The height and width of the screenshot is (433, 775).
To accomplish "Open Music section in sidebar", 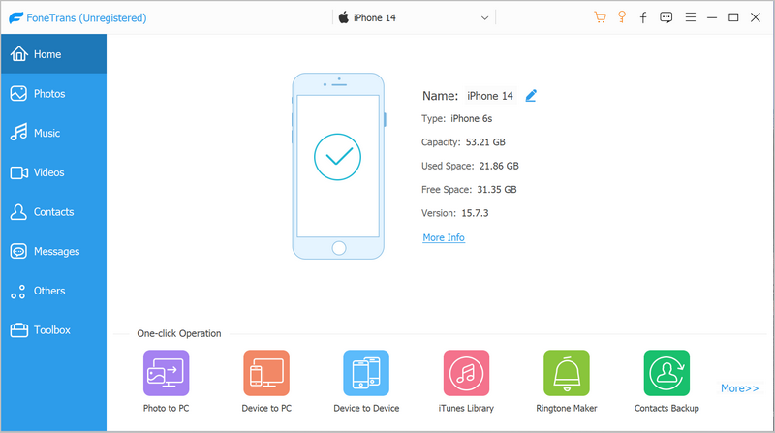I will pyautogui.click(x=53, y=133).
